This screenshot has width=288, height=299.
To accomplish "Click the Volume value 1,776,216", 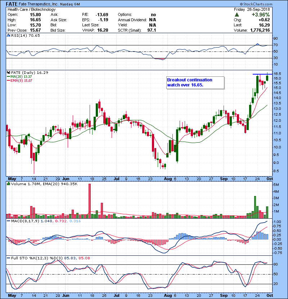I will coord(260,30).
